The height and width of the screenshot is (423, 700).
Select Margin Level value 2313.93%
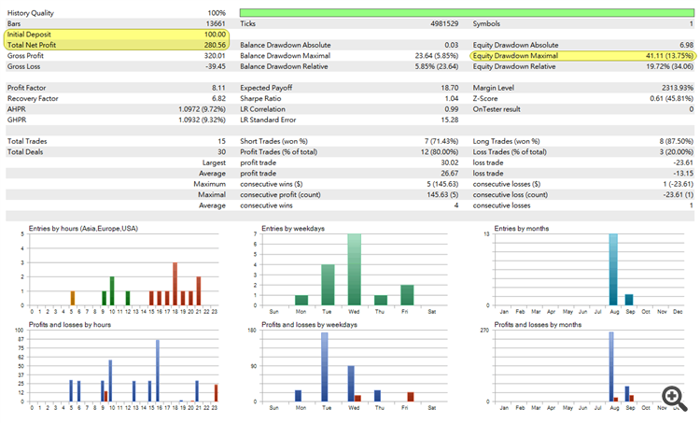(678, 88)
